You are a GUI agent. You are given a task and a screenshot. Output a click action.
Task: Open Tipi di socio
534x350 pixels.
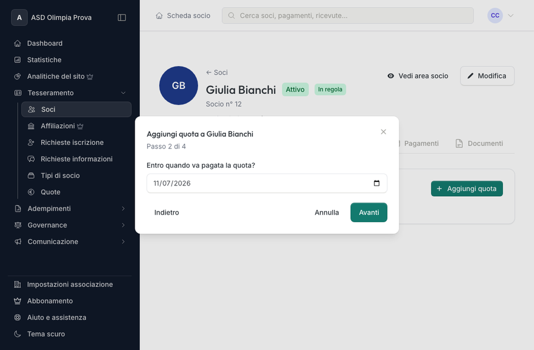click(x=77, y=176)
